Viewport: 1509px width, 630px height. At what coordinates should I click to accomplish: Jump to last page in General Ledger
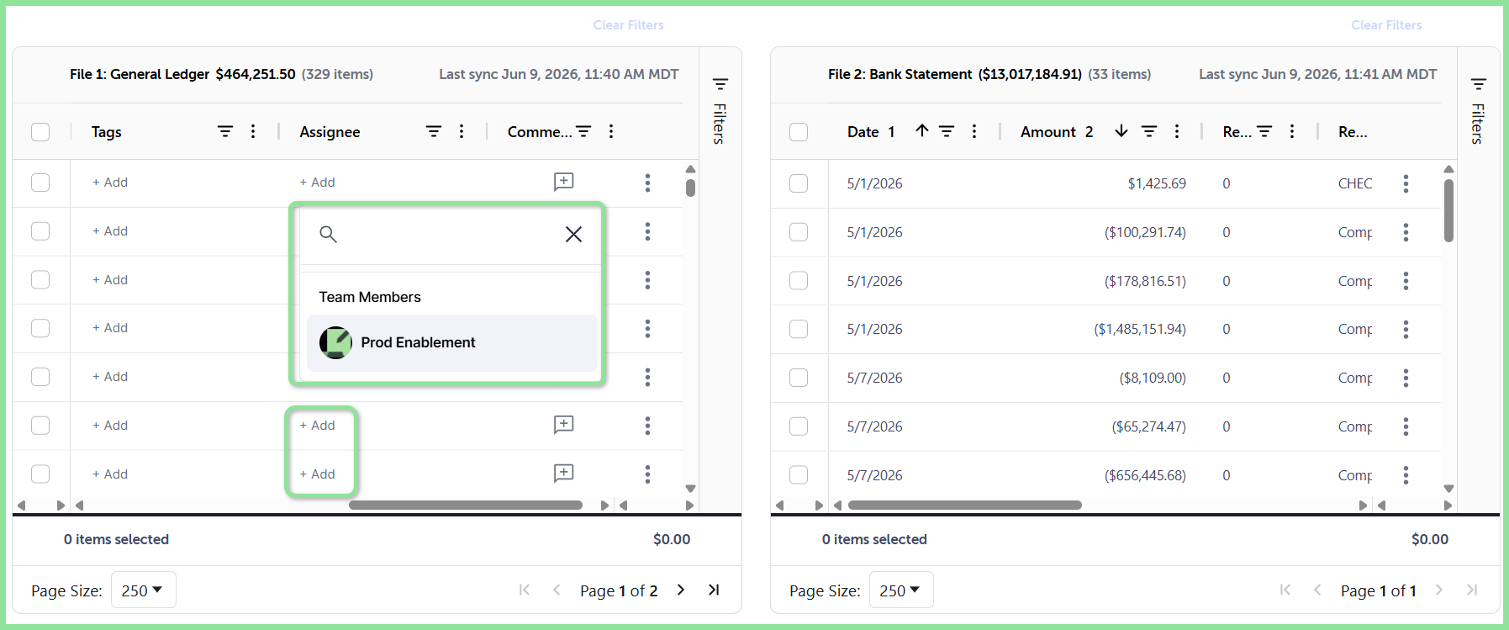[x=714, y=590]
